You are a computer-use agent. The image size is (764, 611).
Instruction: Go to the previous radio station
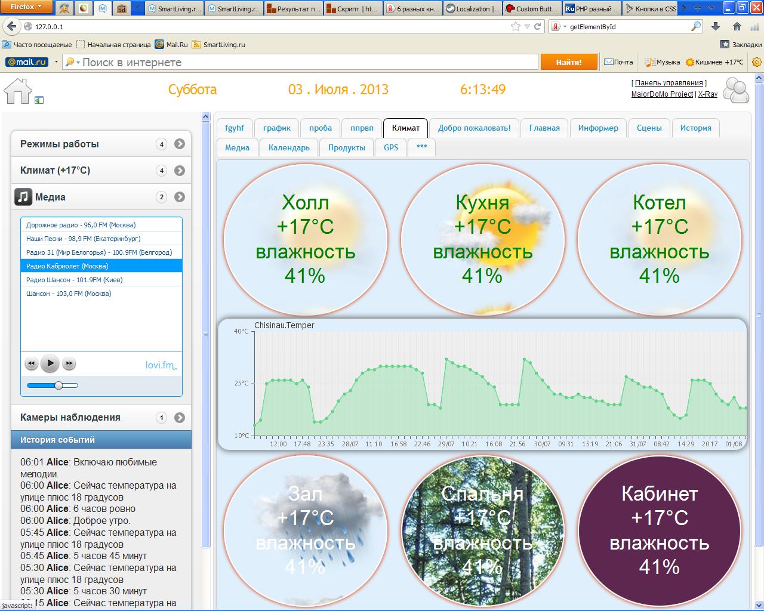pos(32,363)
